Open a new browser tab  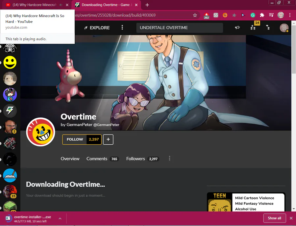click(x=147, y=5)
